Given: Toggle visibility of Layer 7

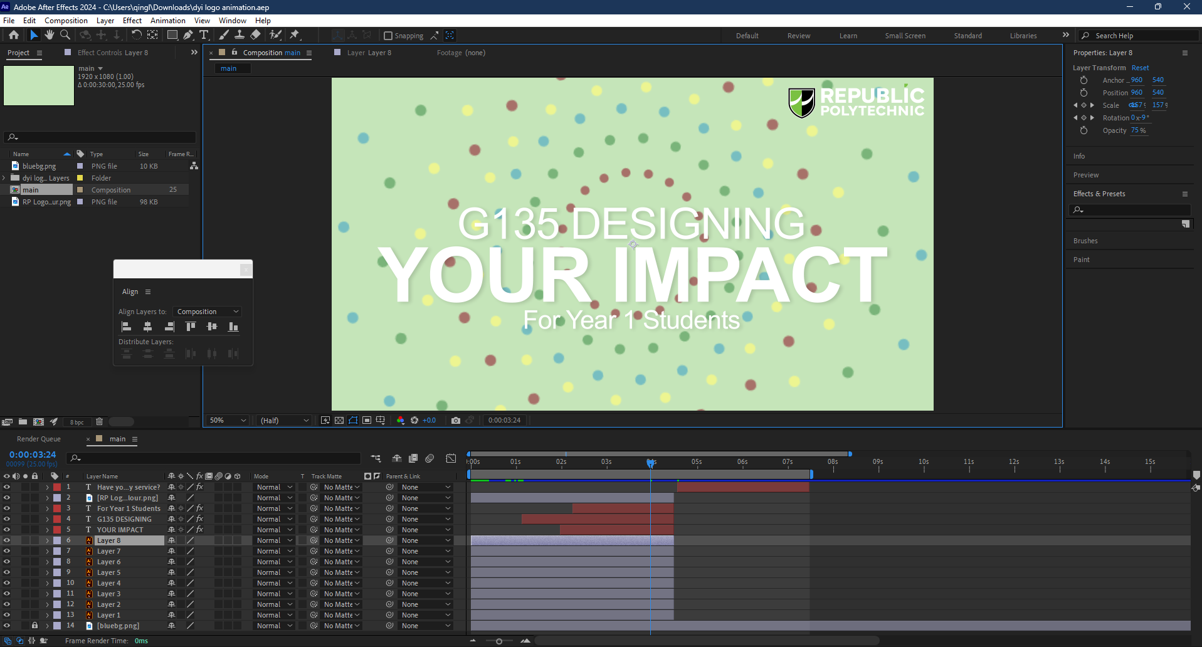Looking at the screenshot, I should click(7, 551).
